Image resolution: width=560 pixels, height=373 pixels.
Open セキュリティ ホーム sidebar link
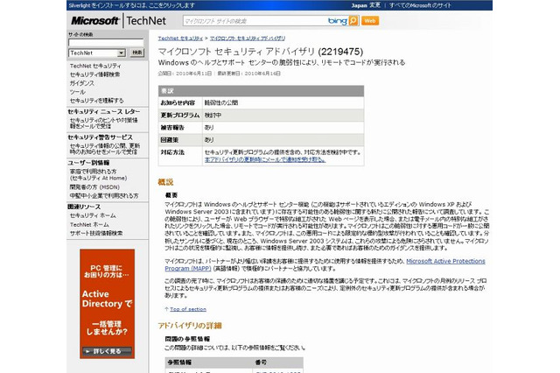pos(93,215)
